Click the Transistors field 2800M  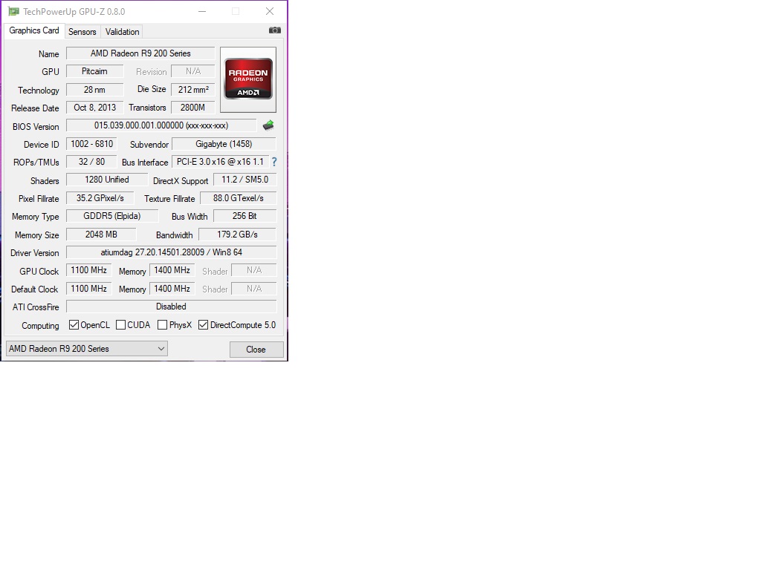point(193,108)
